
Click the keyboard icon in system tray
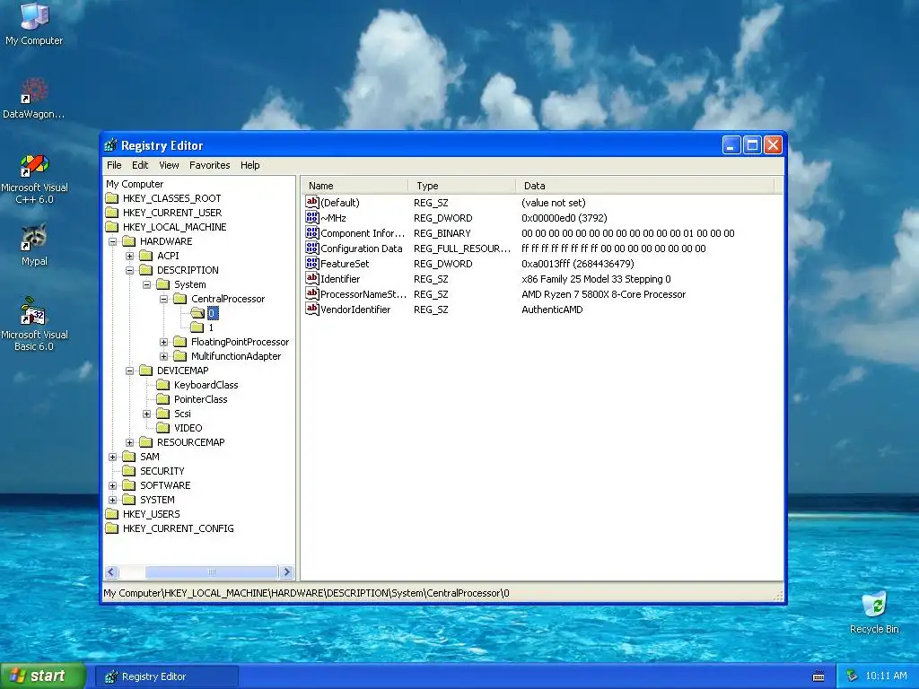tap(818, 676)
